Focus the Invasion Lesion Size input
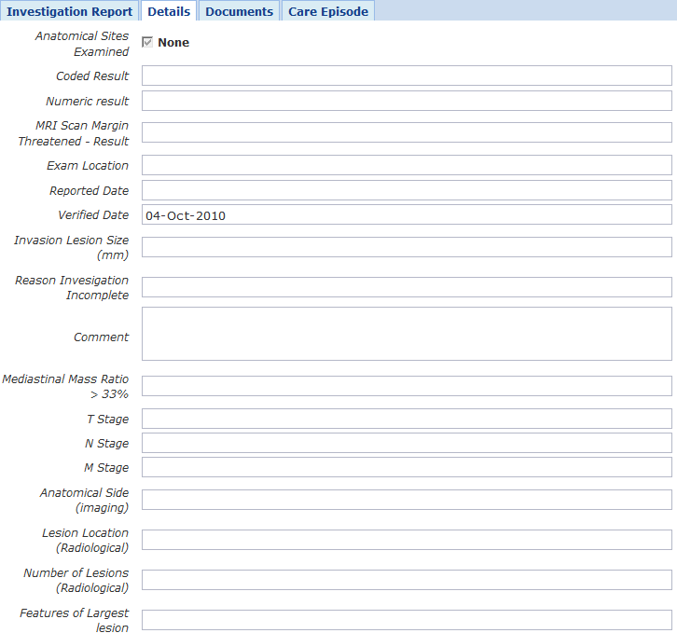This screenshot has width=677, height=633. click(x=407, y=247)
